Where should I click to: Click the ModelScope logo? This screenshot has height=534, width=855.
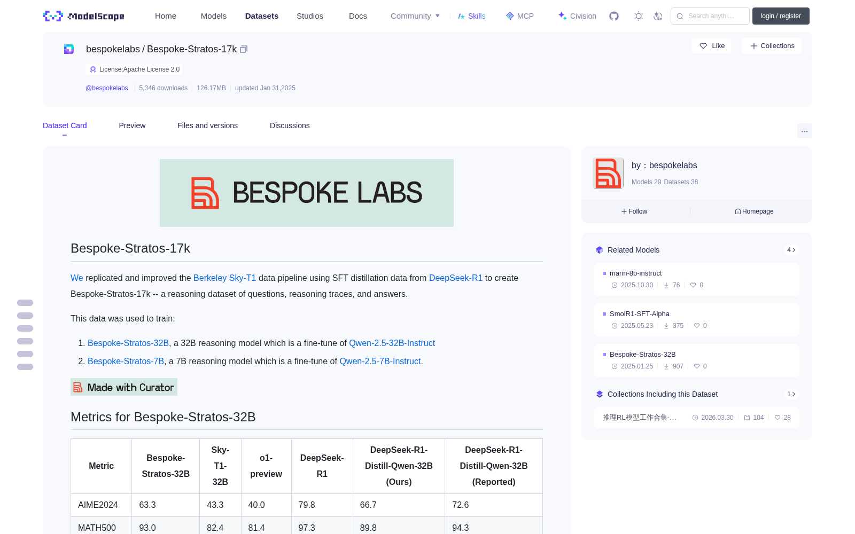pos(84,16)
